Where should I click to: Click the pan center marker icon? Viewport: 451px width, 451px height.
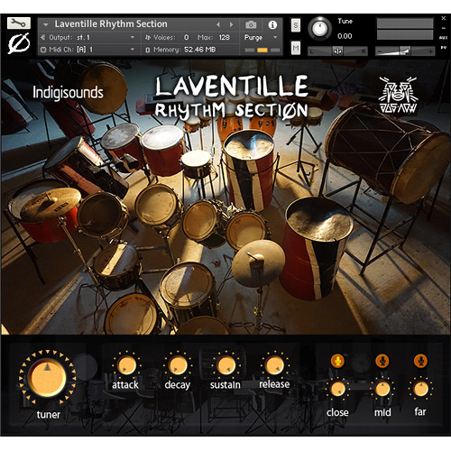coord(337,51)
